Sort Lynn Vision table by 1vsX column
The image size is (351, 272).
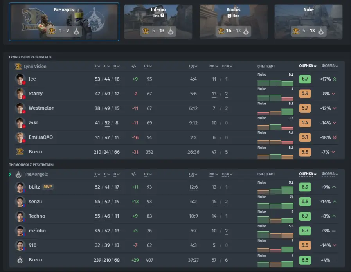tap(227, 66)
